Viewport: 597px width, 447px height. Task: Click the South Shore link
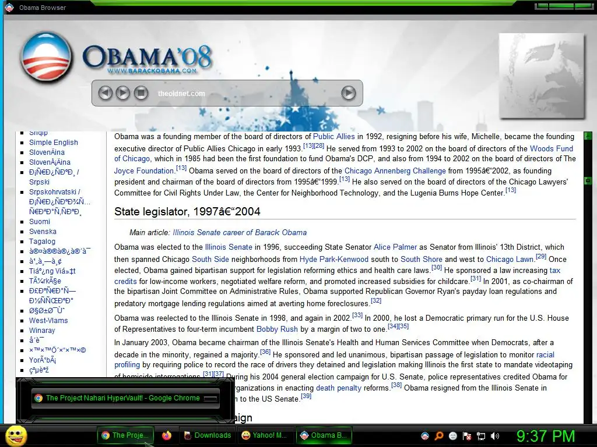click(421, 259)
